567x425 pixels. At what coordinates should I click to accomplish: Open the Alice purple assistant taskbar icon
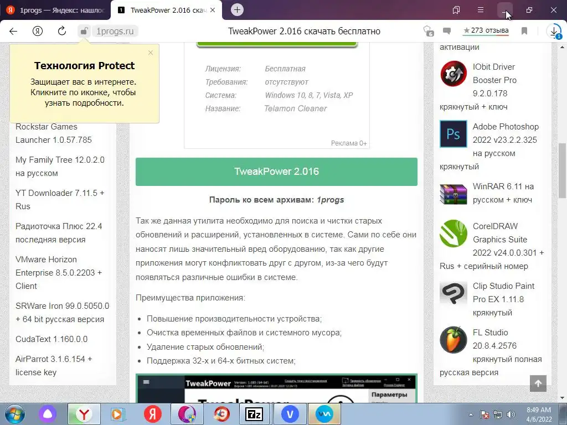click(48, 414)
